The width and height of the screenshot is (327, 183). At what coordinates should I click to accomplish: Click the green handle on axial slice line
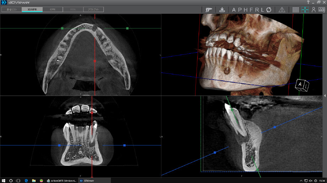62,28
